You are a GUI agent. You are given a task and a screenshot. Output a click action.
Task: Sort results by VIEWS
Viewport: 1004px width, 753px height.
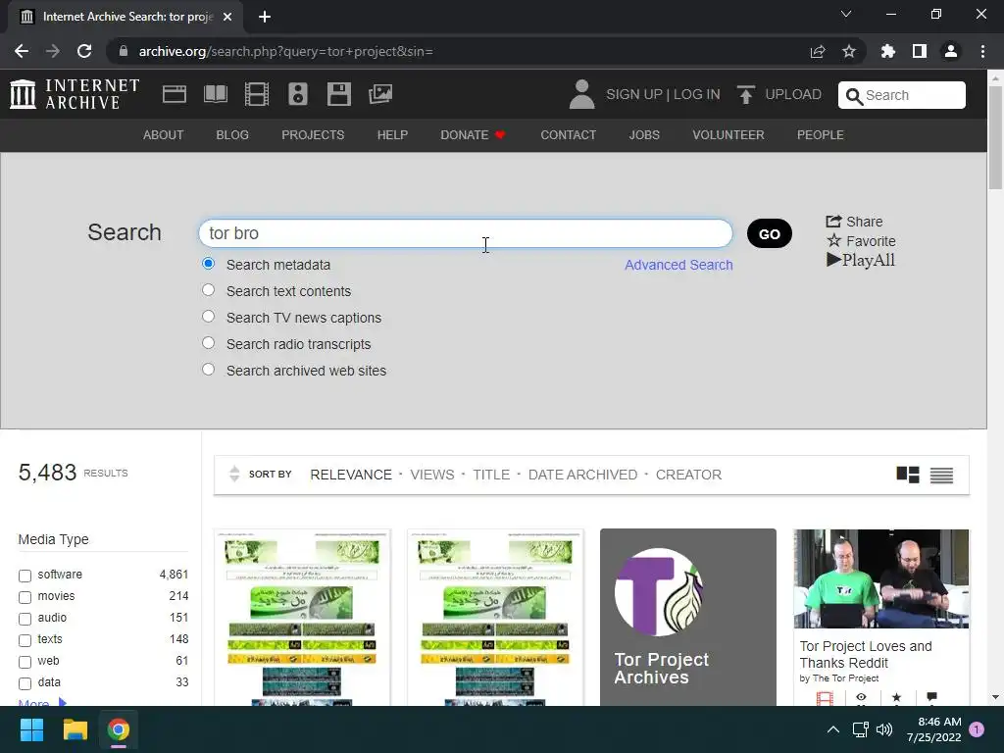[432, 475]
